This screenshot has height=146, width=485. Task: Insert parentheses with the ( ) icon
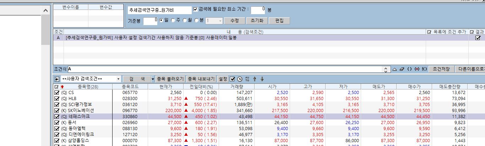coord(409,69)
